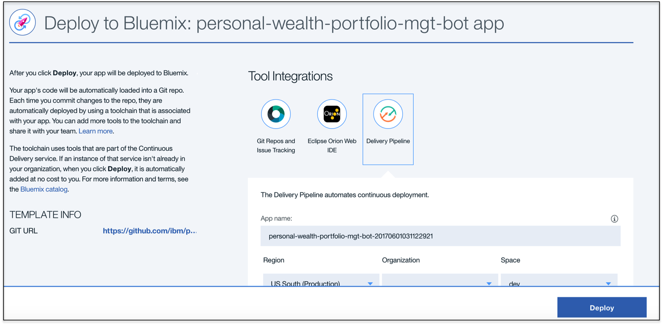The height and width of the screenshot is (325, 663).
Task: Click 'The Delivery Pipeline automates continuous deployment' text
Action: click(345, 195)
